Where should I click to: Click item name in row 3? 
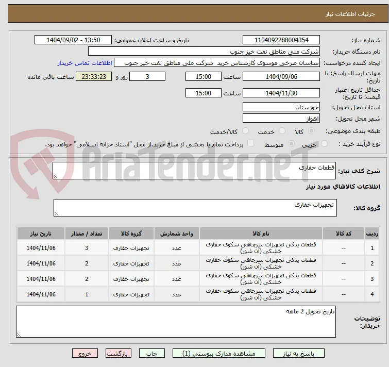coord(261,278)
